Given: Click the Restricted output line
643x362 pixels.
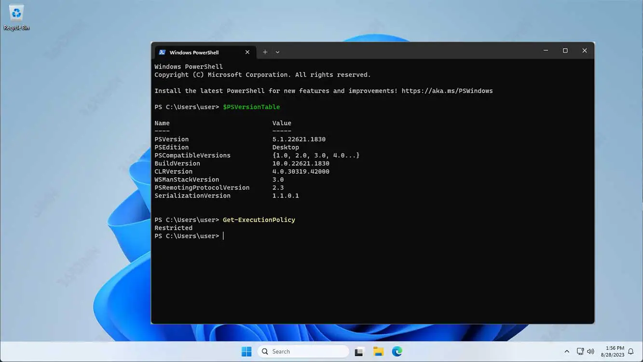Looking at the screenshot, I should pyautogui.click(x=174, y=228).
